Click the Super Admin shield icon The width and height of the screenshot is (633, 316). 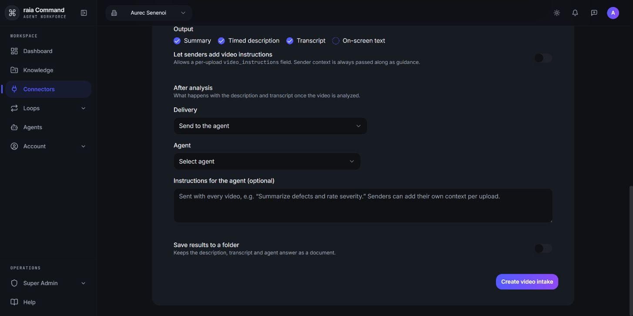14,283
